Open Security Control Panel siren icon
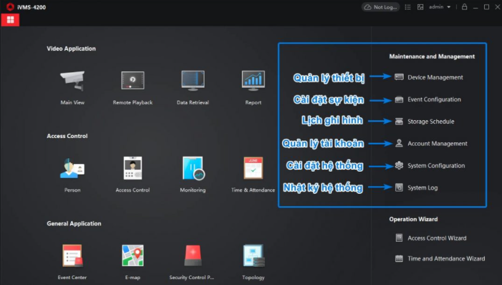The width and height of the screenshot is (502, 285). [193, 255]
